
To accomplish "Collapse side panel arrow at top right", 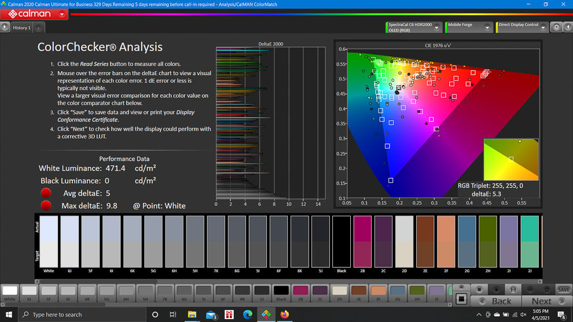I will 568,27.
